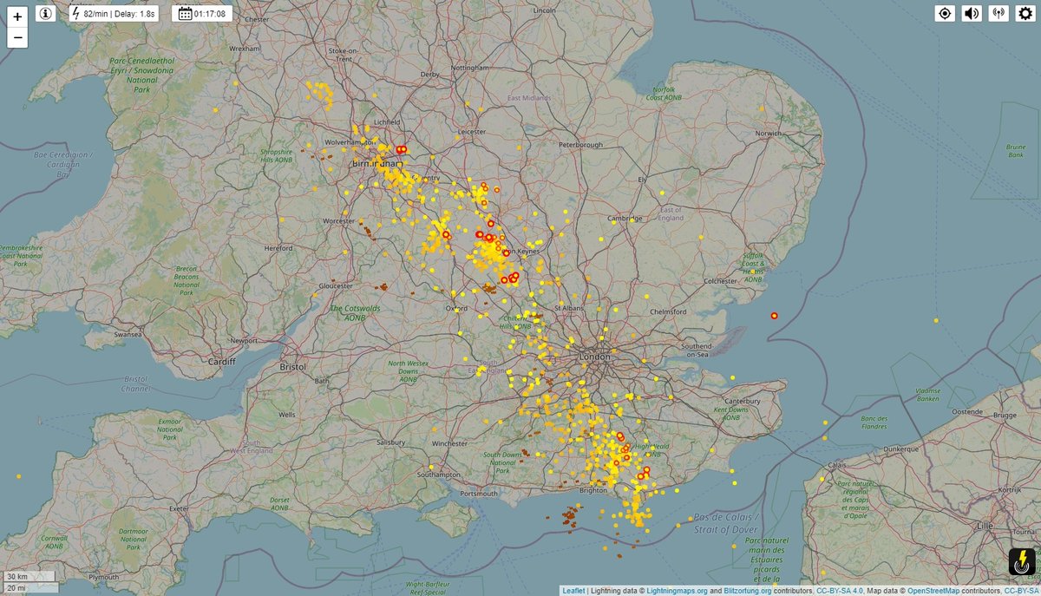Open the Lightningmaps.org link

tap(678, 590)
